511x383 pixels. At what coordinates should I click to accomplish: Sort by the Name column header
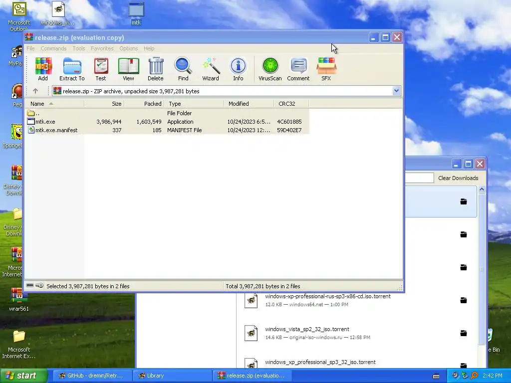pos(55,104)
